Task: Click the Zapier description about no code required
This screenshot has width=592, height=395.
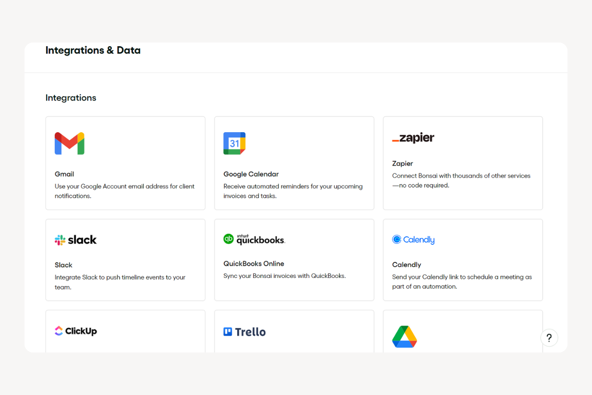Action: [461, 180]
